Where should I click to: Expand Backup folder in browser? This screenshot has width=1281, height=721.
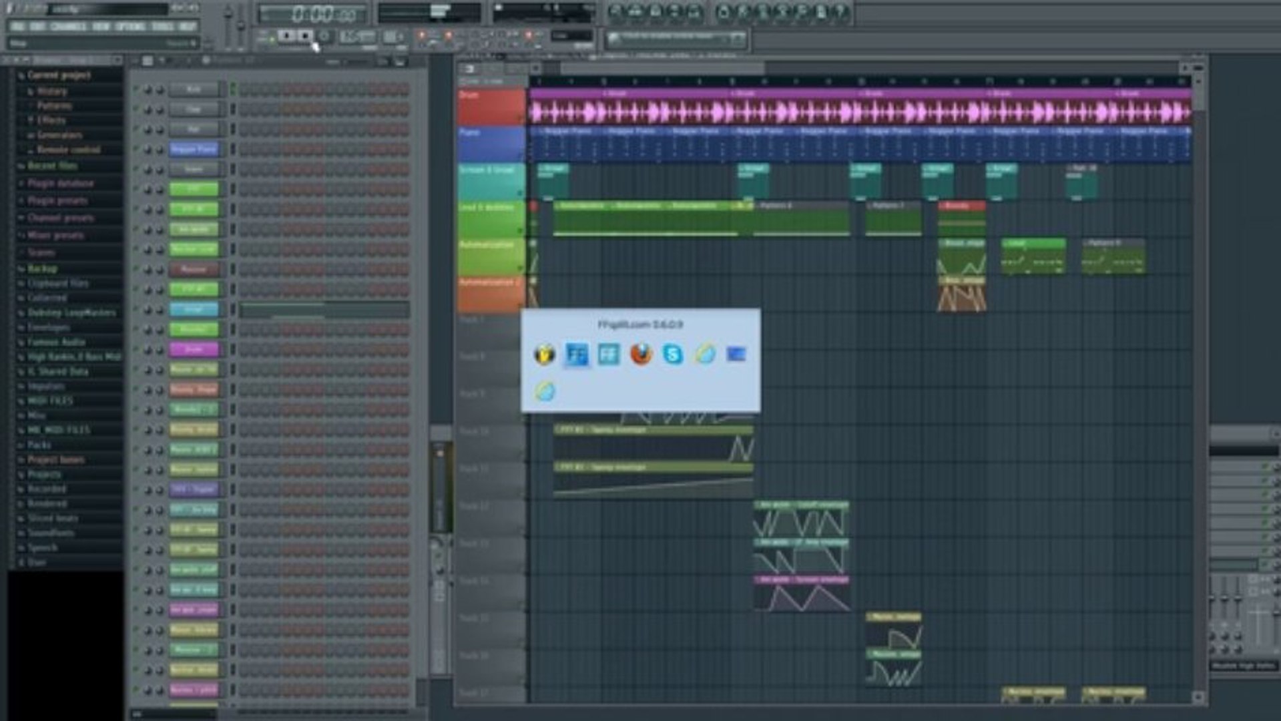click(42, 268)
